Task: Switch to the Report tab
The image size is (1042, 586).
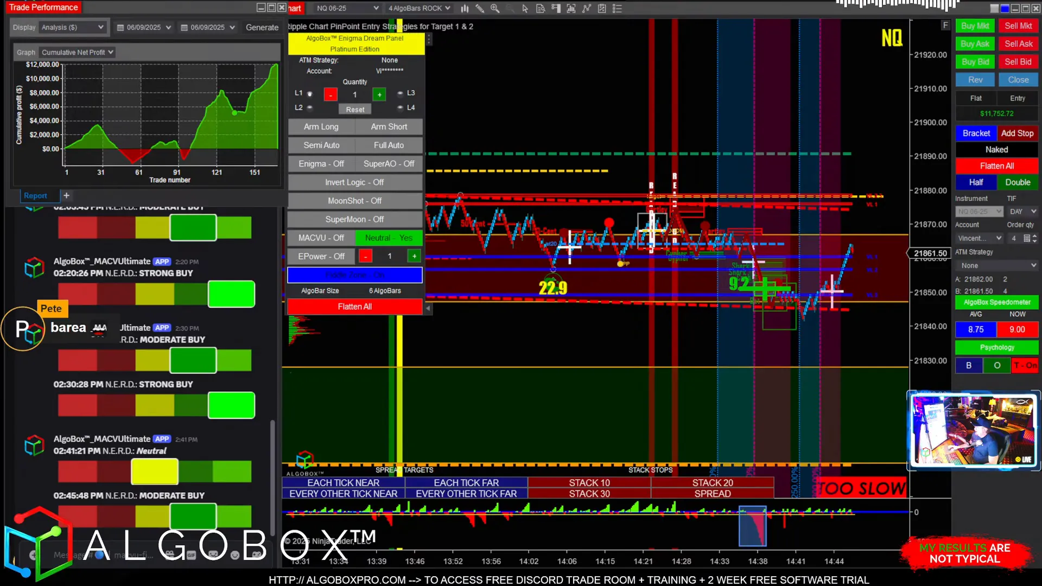Action: click(35, 195)
